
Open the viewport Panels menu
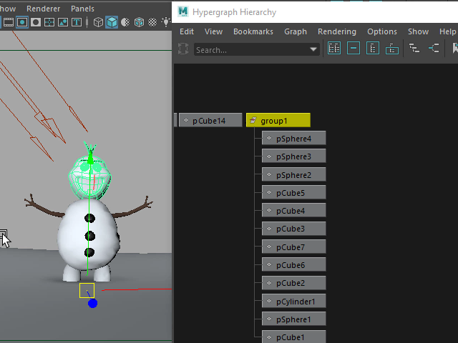click(82, 9)
